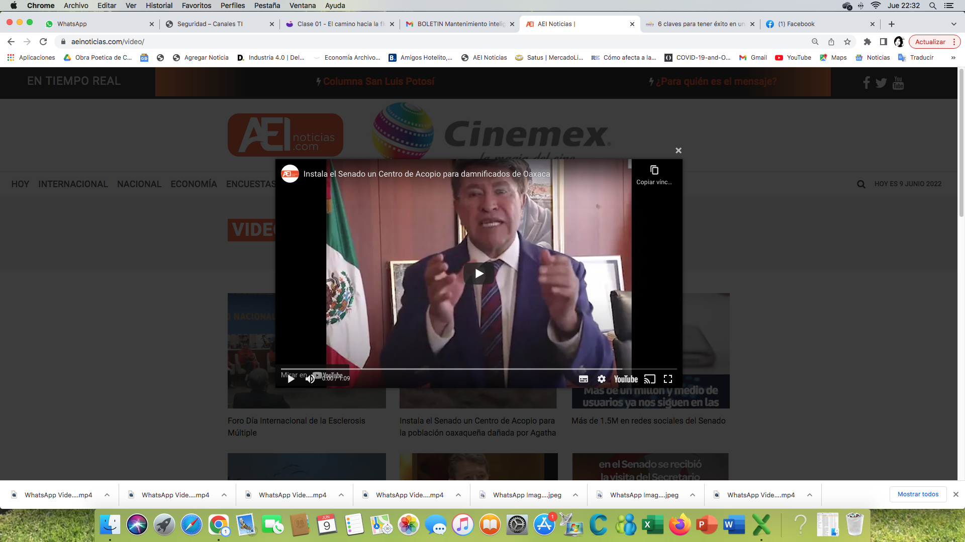
Task: Open the Favoritos menu
Action: click(x=197, y=6)
